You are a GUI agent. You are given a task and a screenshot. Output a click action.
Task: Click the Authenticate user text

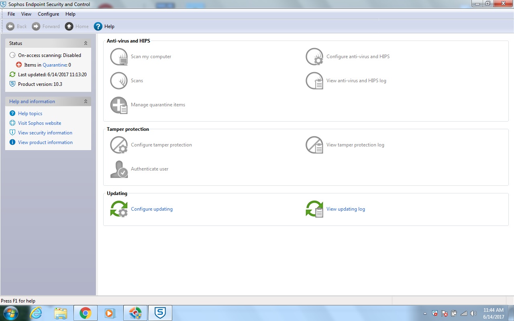click(150, 169)
